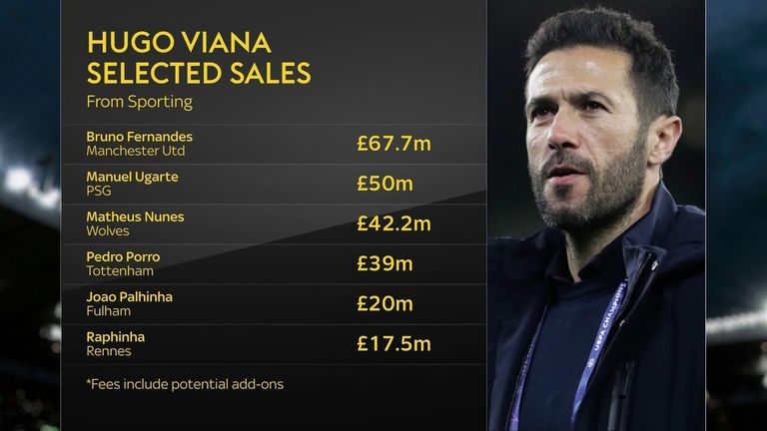Viewport: 767px width, 431px height.
Task: Click the PSG club label
Action: pos(99,191)
